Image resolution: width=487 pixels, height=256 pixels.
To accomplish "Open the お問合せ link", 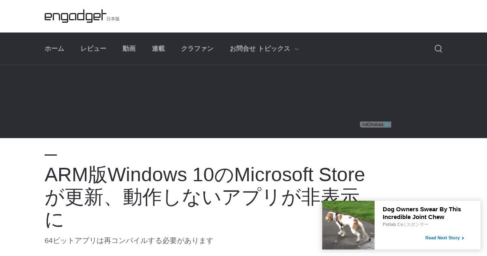I will [243, 49].
